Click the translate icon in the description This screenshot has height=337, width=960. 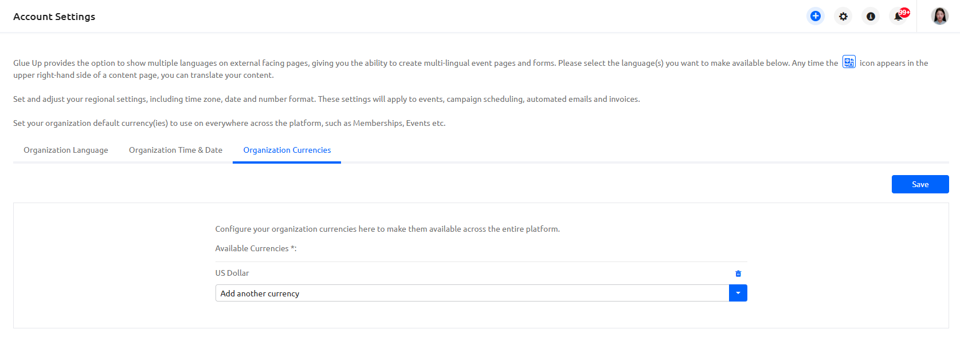tap(849, 62)
